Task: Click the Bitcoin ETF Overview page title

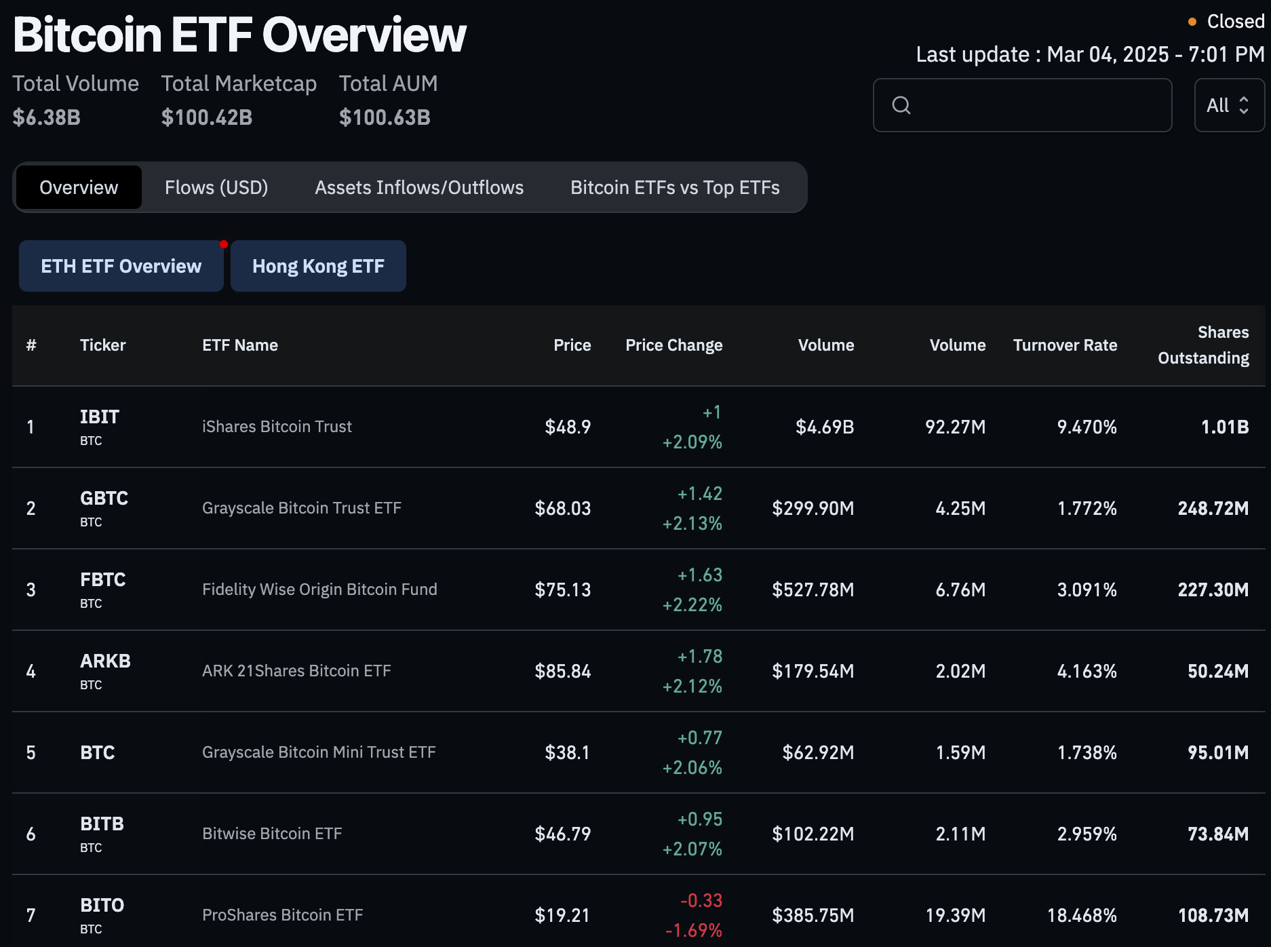Action: pos(239,35)
